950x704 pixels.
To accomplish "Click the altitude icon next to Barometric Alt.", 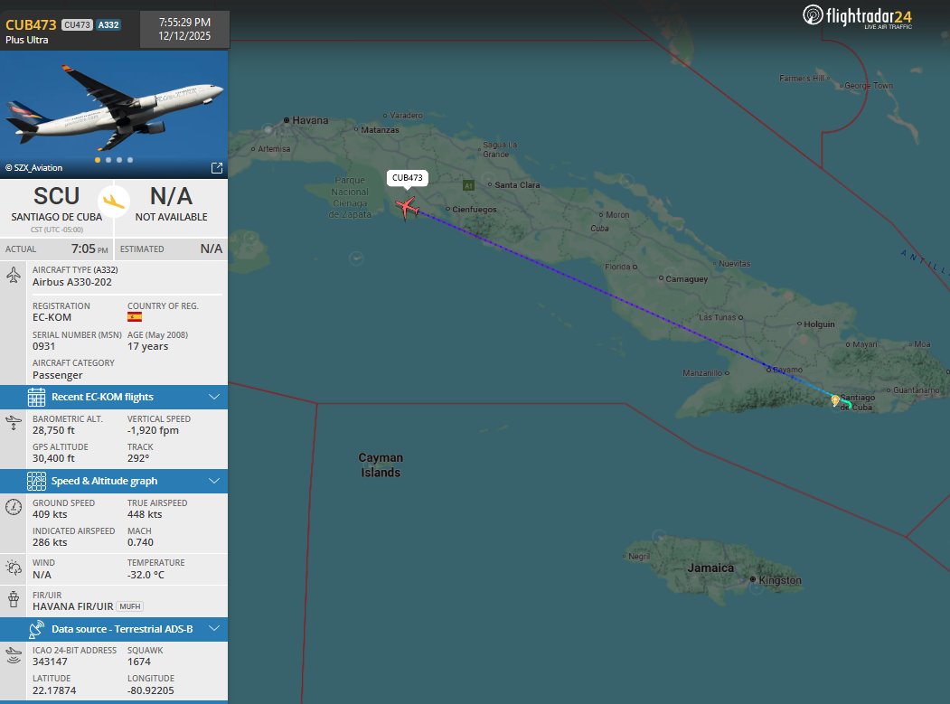I will coord(14,422).
